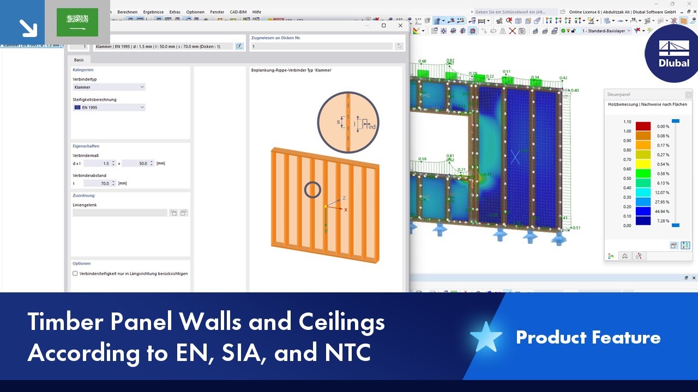Image resolution: width=698 pixels, height=392 pixels.
Task: Increase the connector diameter d spinner
Action: click(x=113, y=162)
